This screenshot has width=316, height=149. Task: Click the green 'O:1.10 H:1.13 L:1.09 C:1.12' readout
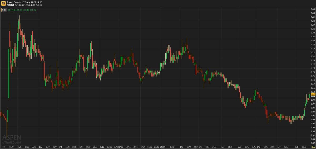coord(22,10)
